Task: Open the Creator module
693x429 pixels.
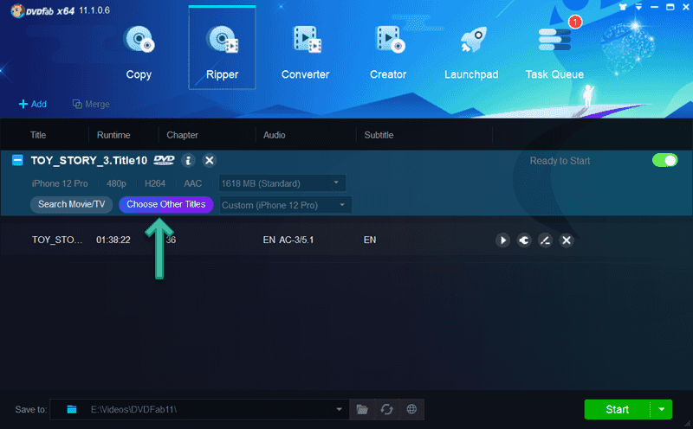Action: (388, 52)
